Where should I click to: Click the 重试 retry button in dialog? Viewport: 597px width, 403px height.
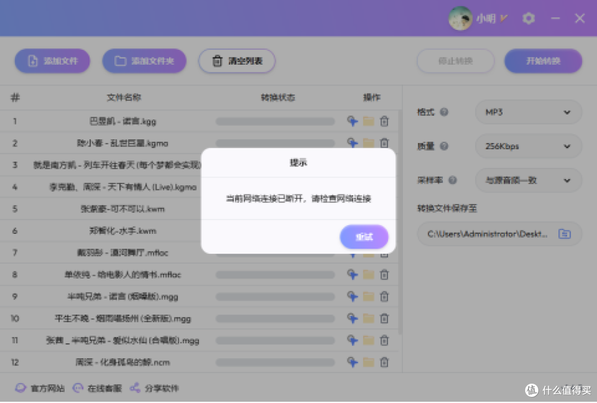(x=364, y=237)
